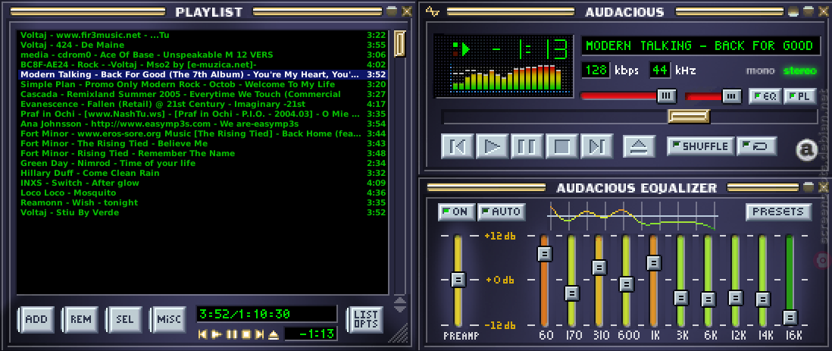This screenshot has height=351, width=832.
Task: Click the 3K equalizer band knob
Action: [680, 297]
